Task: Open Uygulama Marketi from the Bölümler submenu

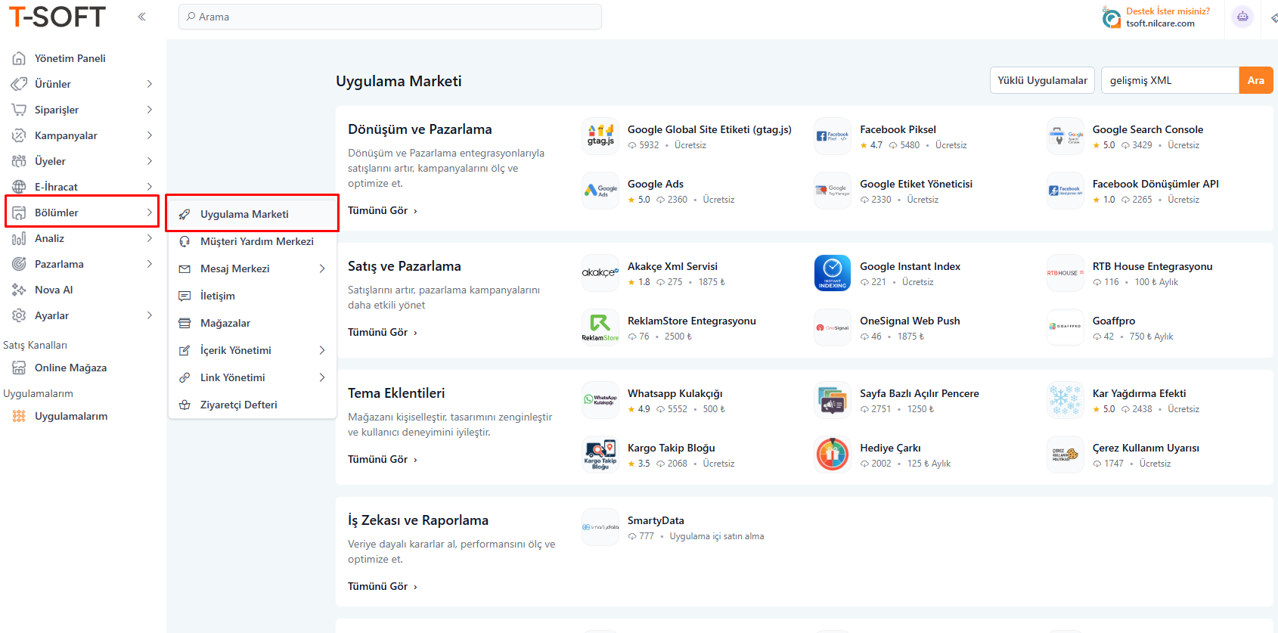Action: pos(253,214)
